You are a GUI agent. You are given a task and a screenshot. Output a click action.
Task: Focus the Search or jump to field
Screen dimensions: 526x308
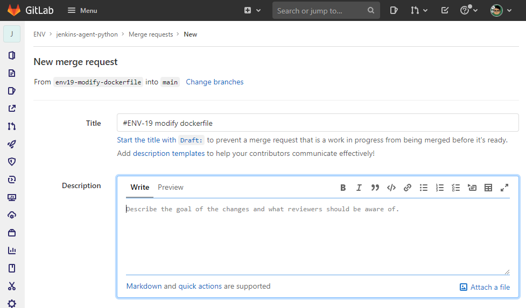pos(326,10)
